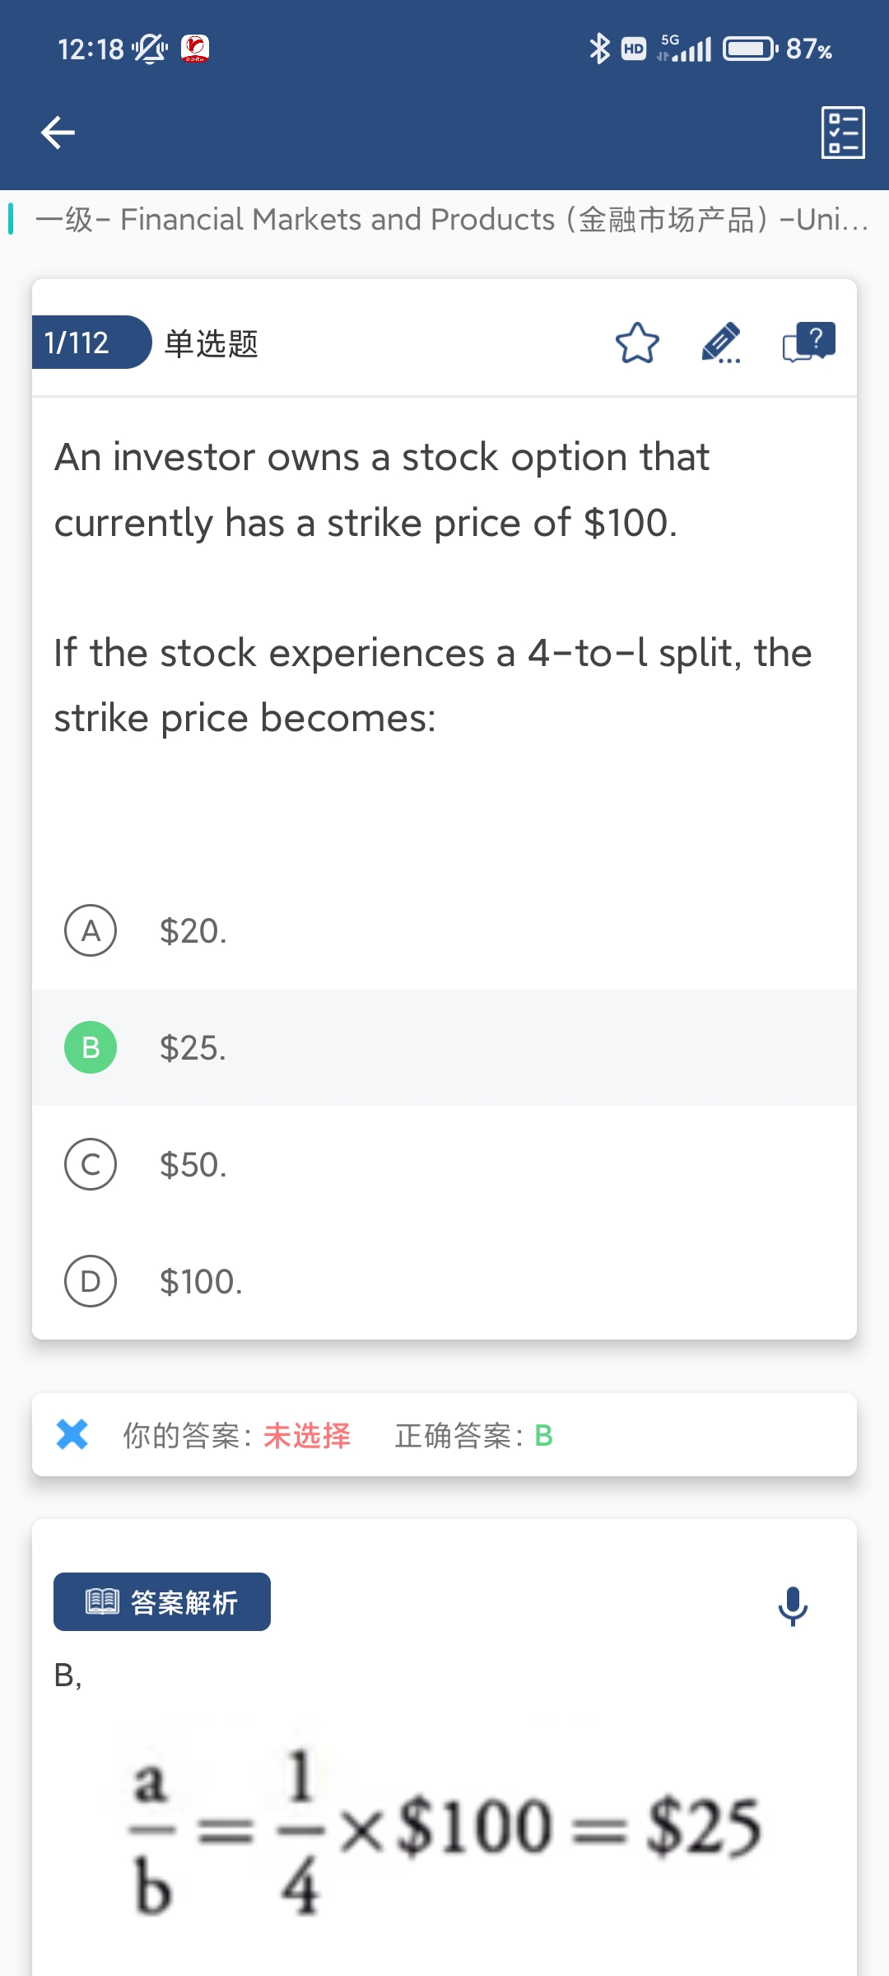Tap the blue X wrong-answer mark
The image size is (889, 1976).
click(x=72, y=1434)
